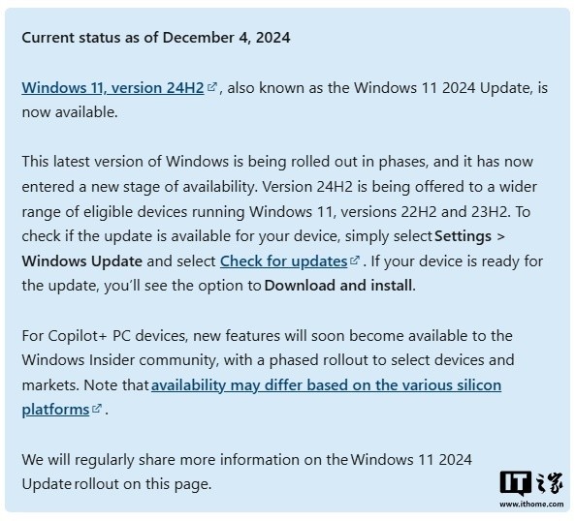Click external-link icon next to platforms

tap(97, 409)
